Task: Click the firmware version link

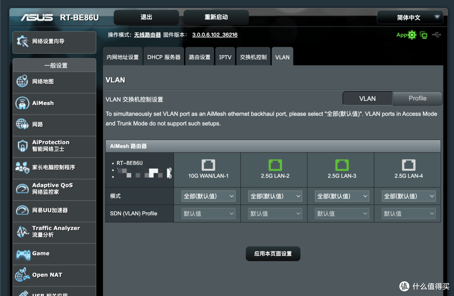Action: 214,35
